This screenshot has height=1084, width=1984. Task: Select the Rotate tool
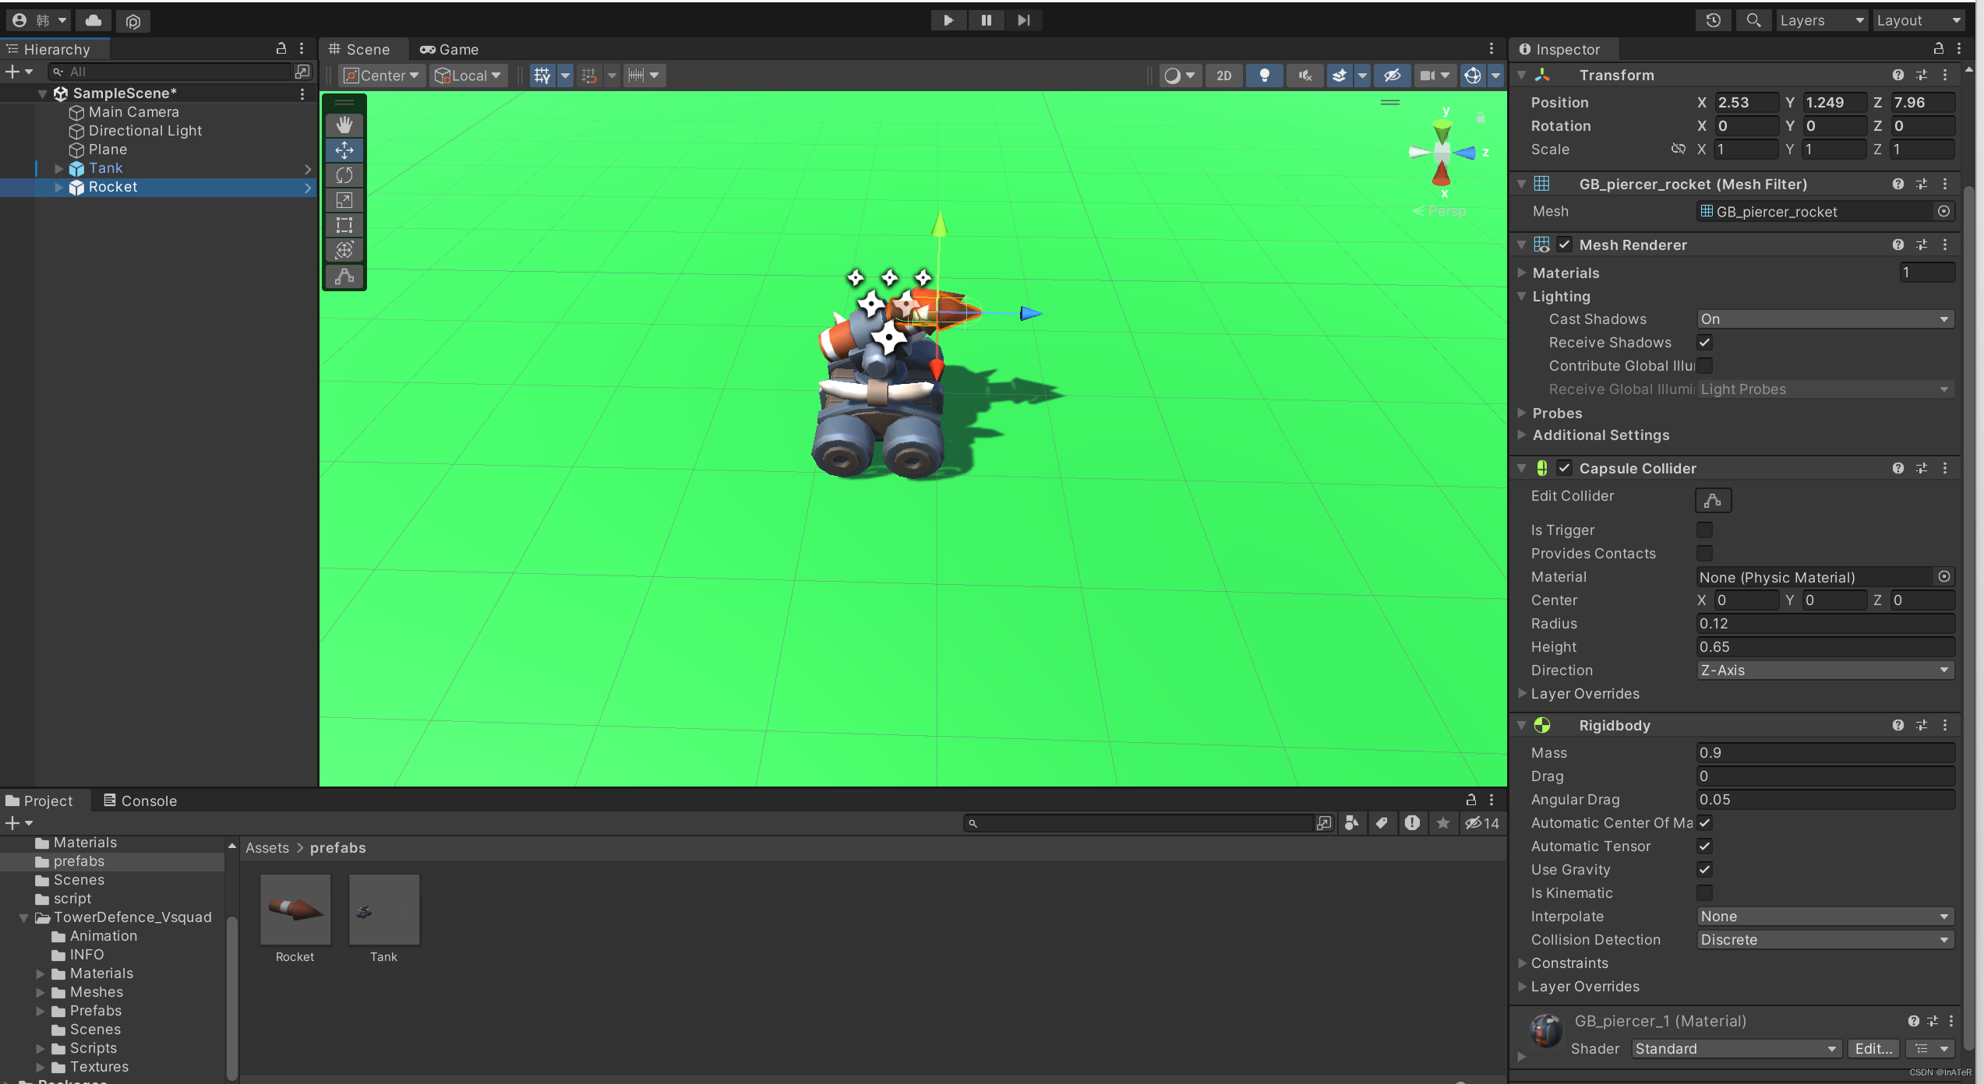(344, 175)
